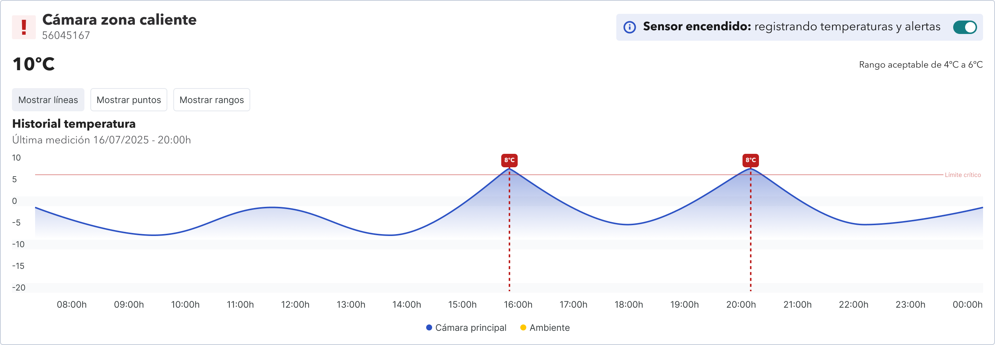
Task: Click the Límite crítico line label
Action: 963,175
